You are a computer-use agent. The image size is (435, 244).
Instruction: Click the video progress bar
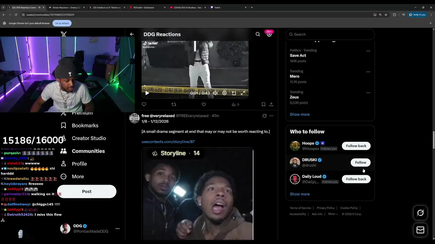pyautogui.click(x=195, y=86)
